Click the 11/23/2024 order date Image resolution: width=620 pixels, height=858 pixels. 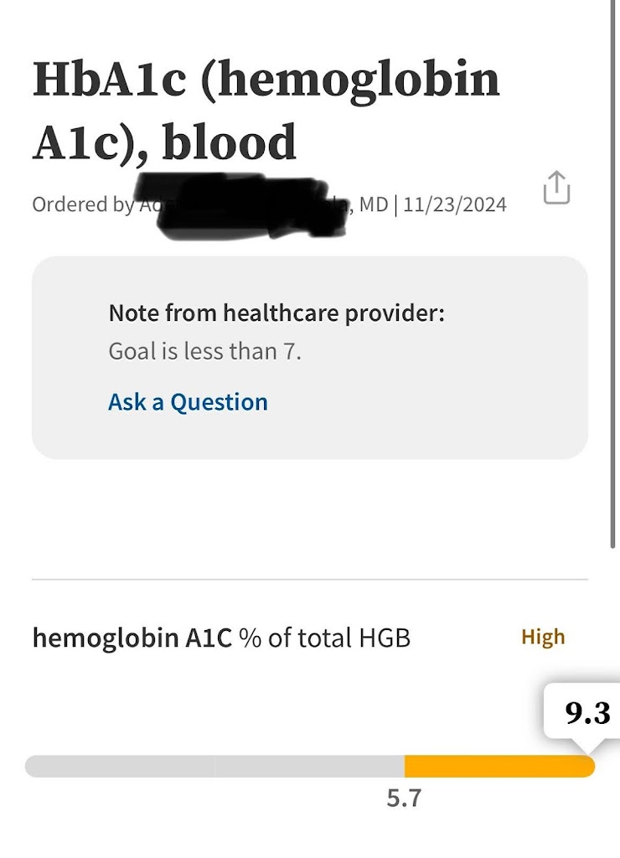point(455,204)
